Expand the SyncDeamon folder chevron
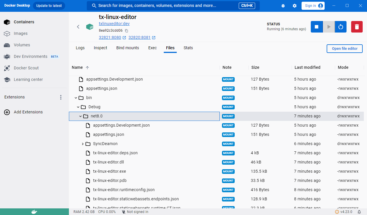Viewport: 367px width, 215px height. pyautogui.click(x=83, y=144)
